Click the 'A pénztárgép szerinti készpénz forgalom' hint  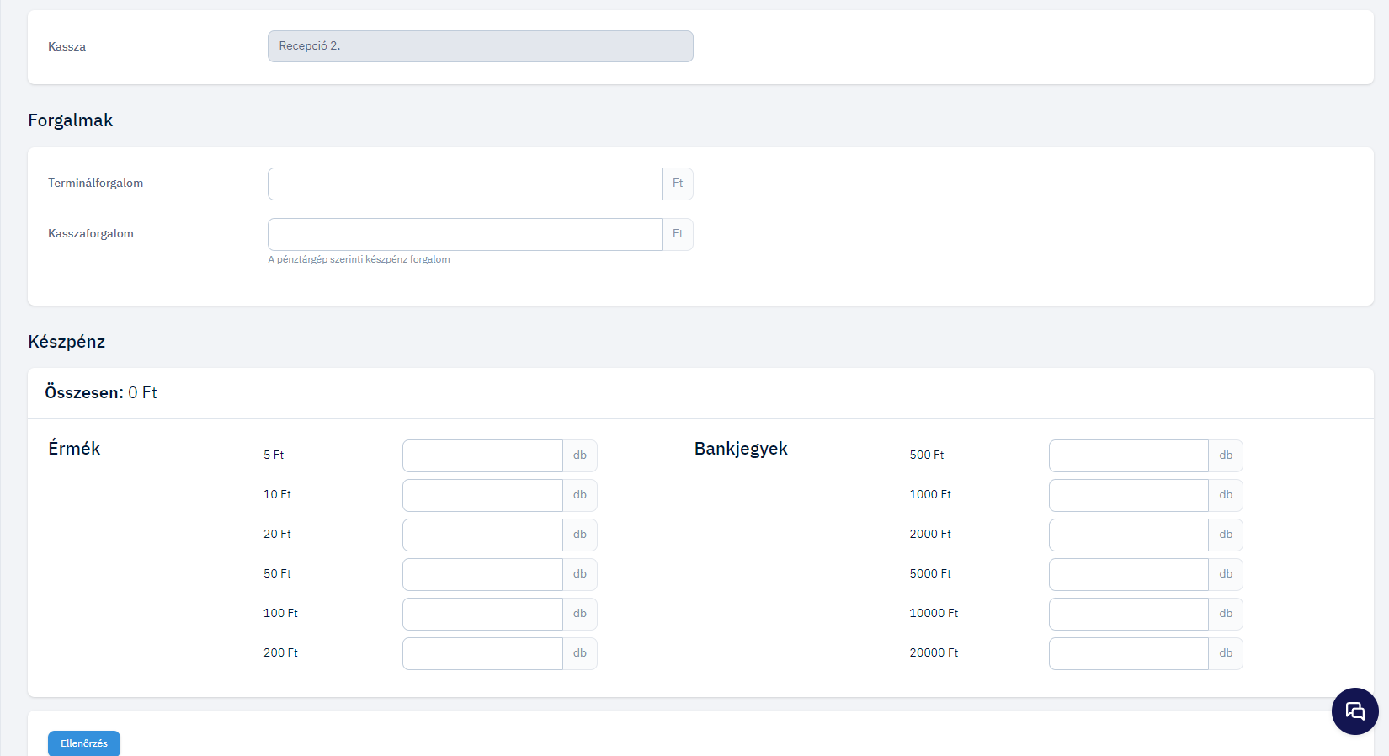(x=359, y=259)
